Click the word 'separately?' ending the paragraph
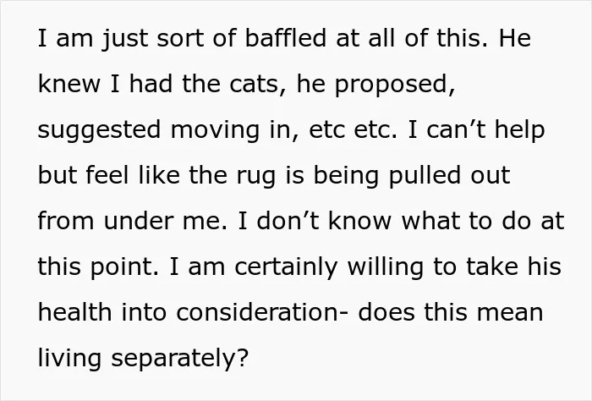 click(180, 359)
